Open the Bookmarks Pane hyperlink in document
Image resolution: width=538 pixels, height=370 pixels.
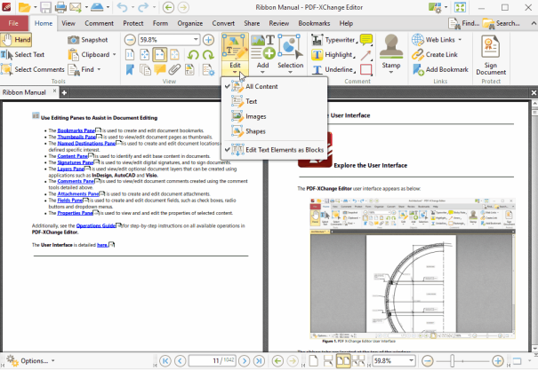(76, 130)
